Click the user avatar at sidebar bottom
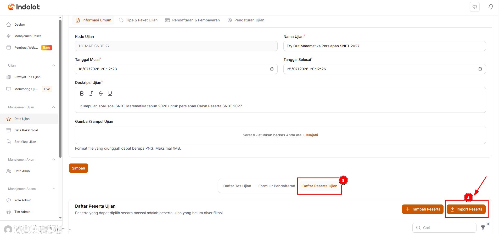Viewport: 499px width, 234px height. 8,230
